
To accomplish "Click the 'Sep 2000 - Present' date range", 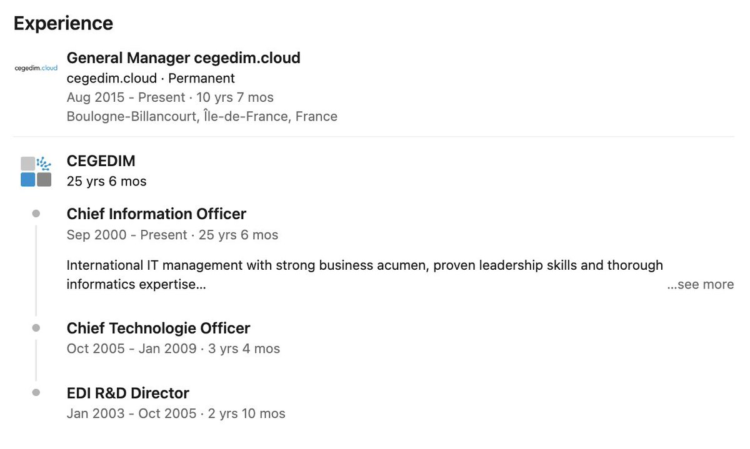I will point(127,235).
